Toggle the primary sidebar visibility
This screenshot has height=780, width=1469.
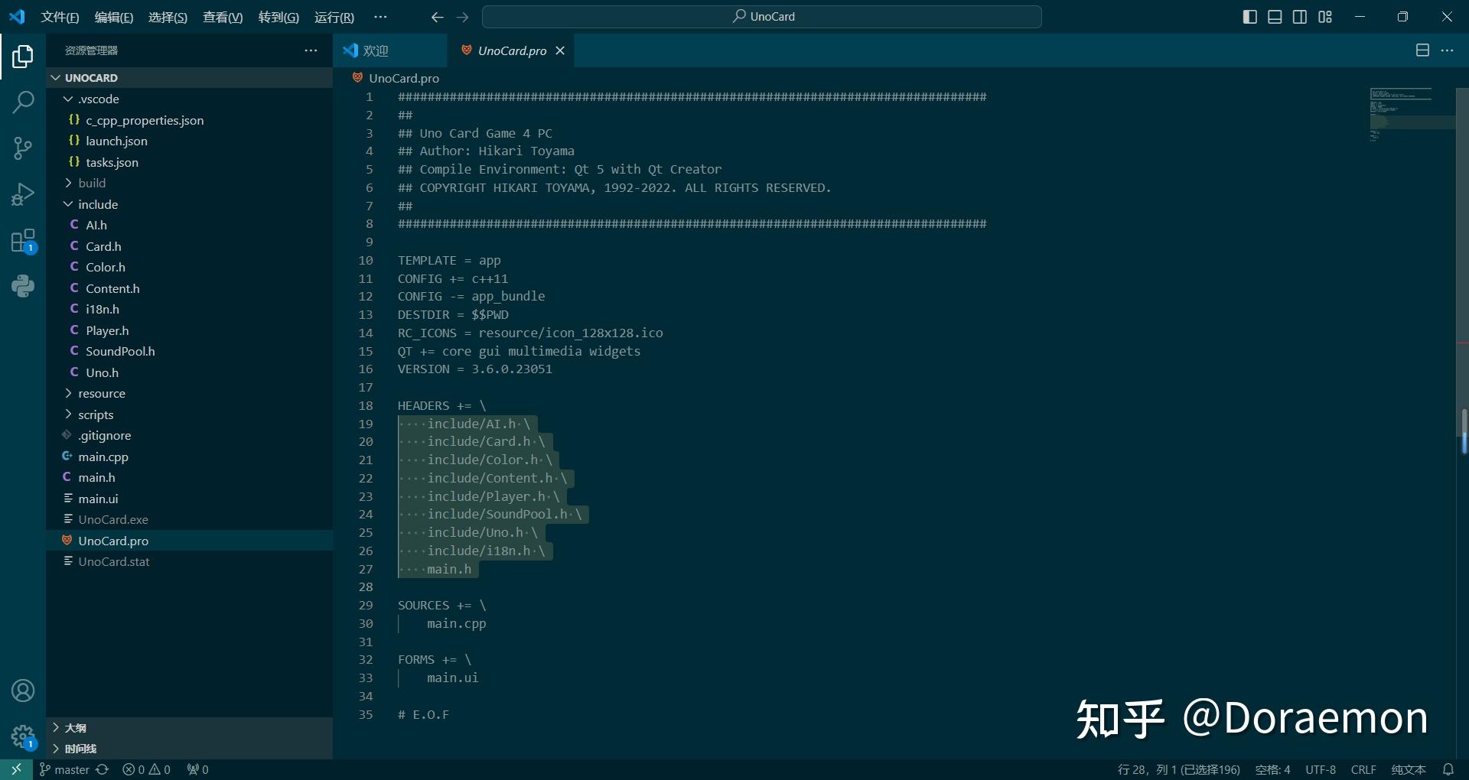tap(1249, 16)
